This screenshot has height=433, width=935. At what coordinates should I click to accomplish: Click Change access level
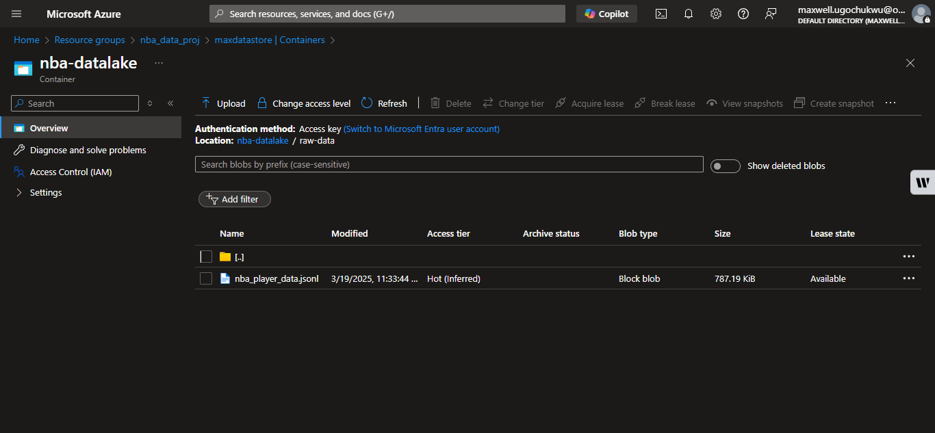pyautogui.click(x=303, y=103)
